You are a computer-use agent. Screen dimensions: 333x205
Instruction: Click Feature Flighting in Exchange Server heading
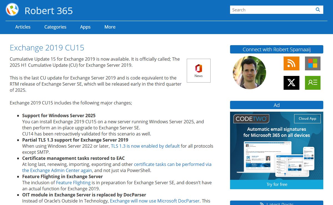tap(62, 176)
